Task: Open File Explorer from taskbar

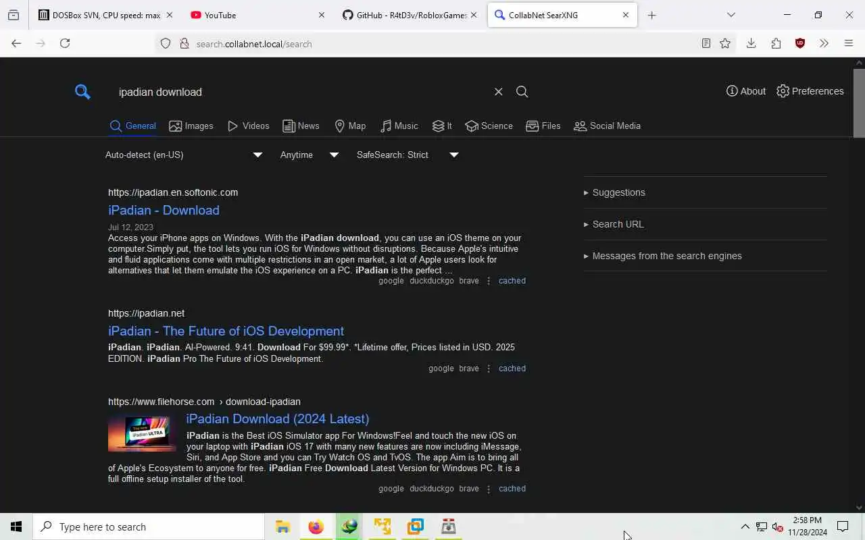Action: point(282,526)
